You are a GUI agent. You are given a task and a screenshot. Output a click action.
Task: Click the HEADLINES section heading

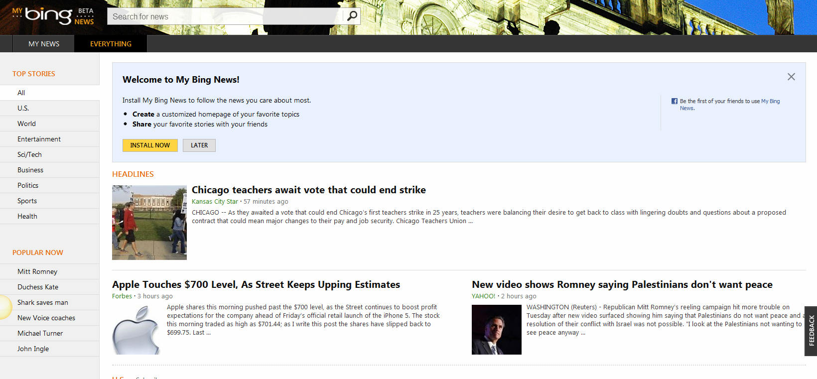tap(133, 174)
